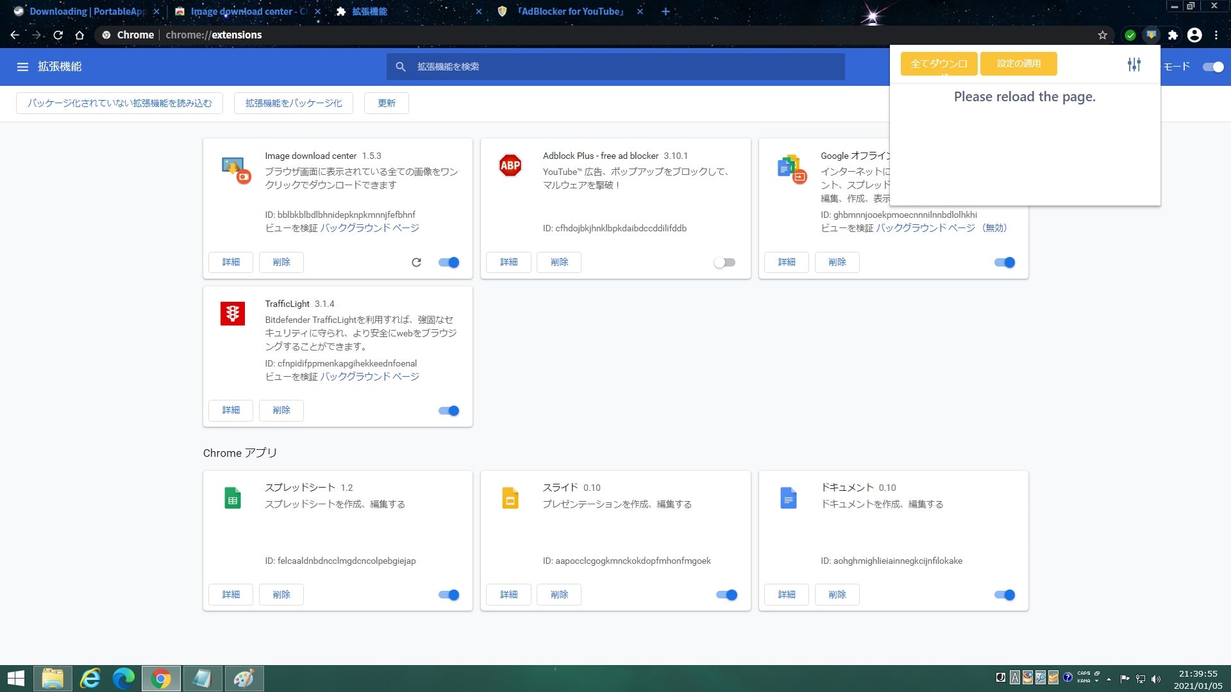The image size is (1231, 692).
Task: Click the TrafficLight extension icon
Action: (x=233, y=314)
